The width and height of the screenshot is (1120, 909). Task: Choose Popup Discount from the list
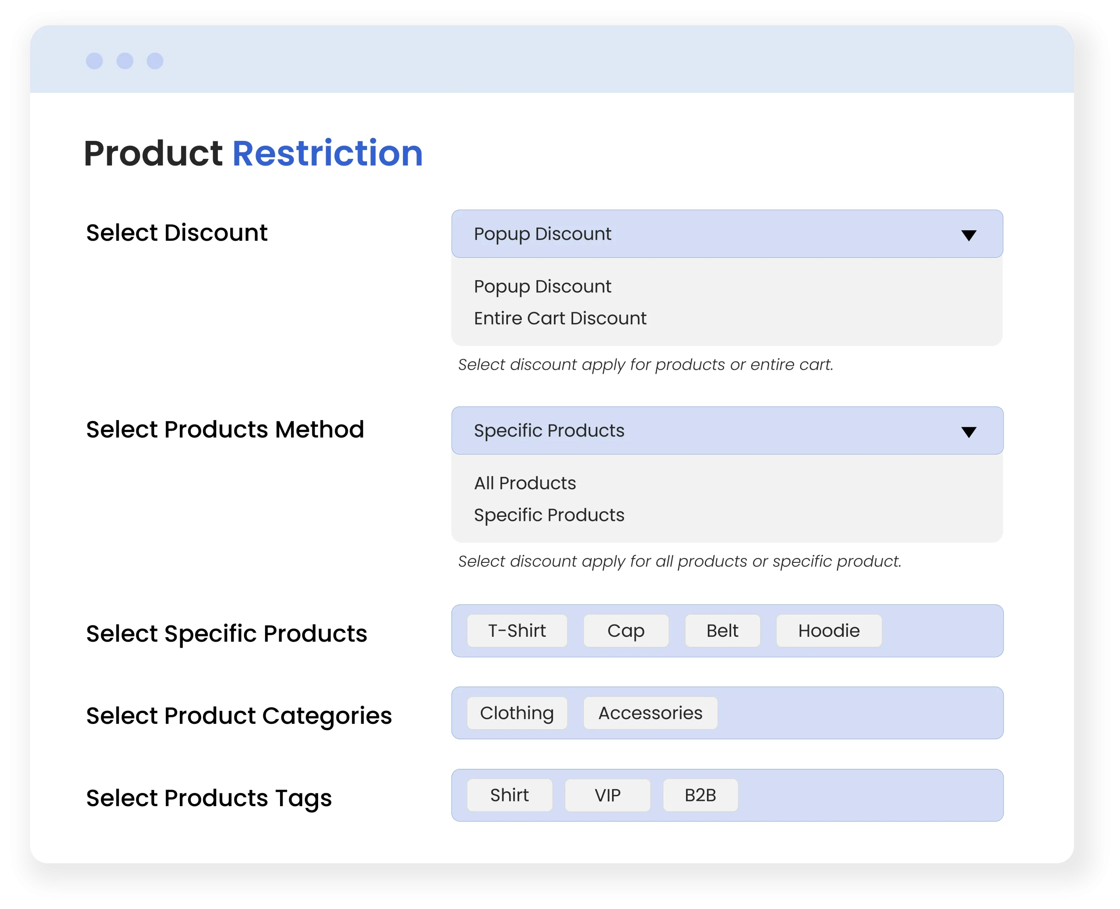(x=542, y=286)
